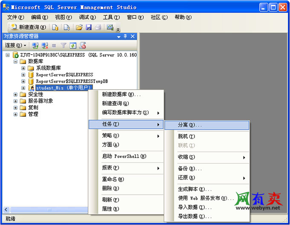Screen dimensions: 290x225
Task: Choose 策略(O) in context menu
Action: pyautogui.click(x=126, y=136)
